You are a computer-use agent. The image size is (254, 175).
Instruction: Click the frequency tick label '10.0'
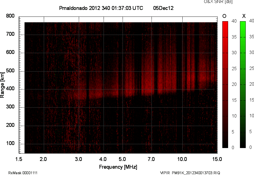click(182, 159)
